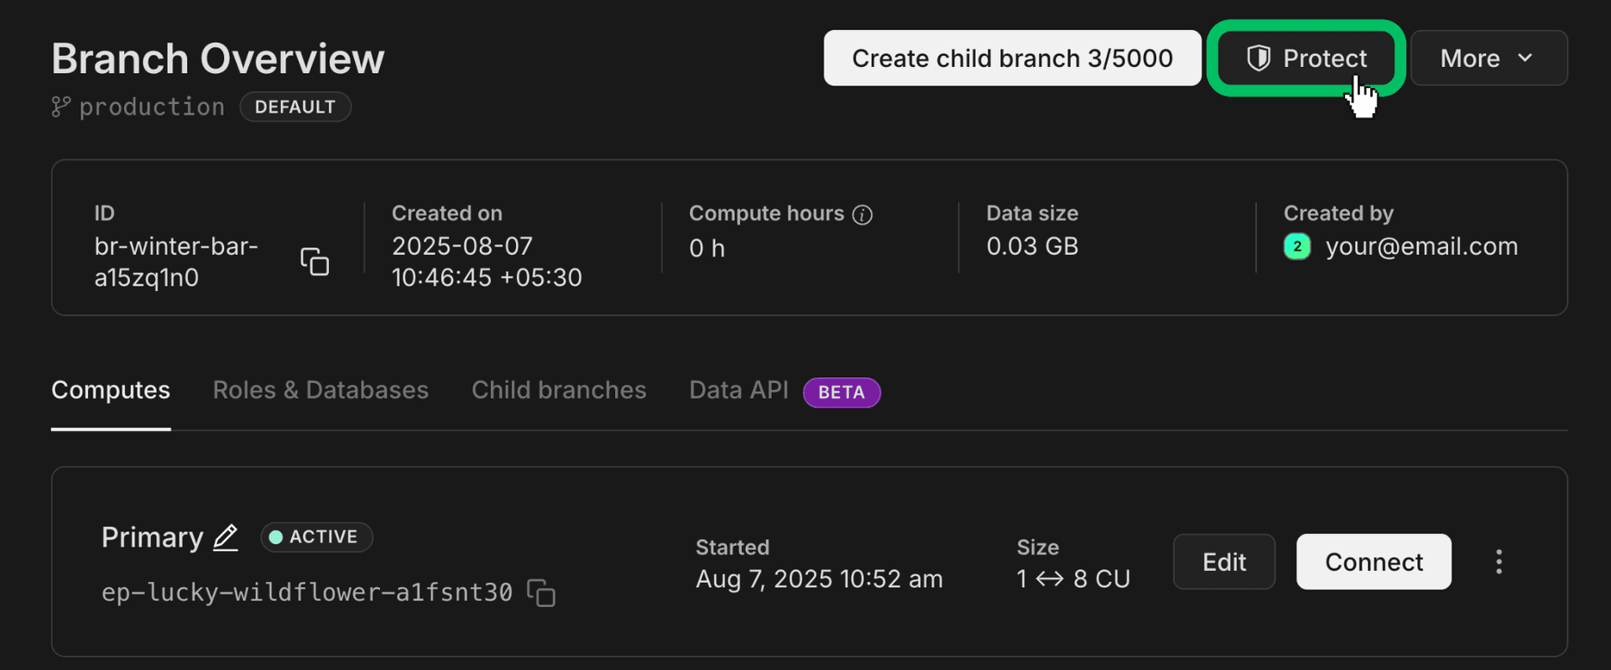Image resolution: width=1611 pixels, height=670 pixels.
Task: Open Compute hours info tooltip icon
Action: (x=863, y=215)
